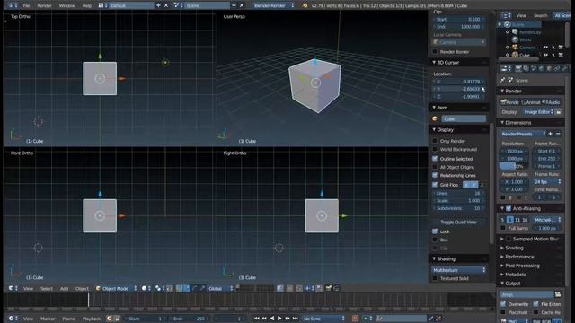
Task: Collapse the 3D Cursor panel
Action: pos(434,63)
